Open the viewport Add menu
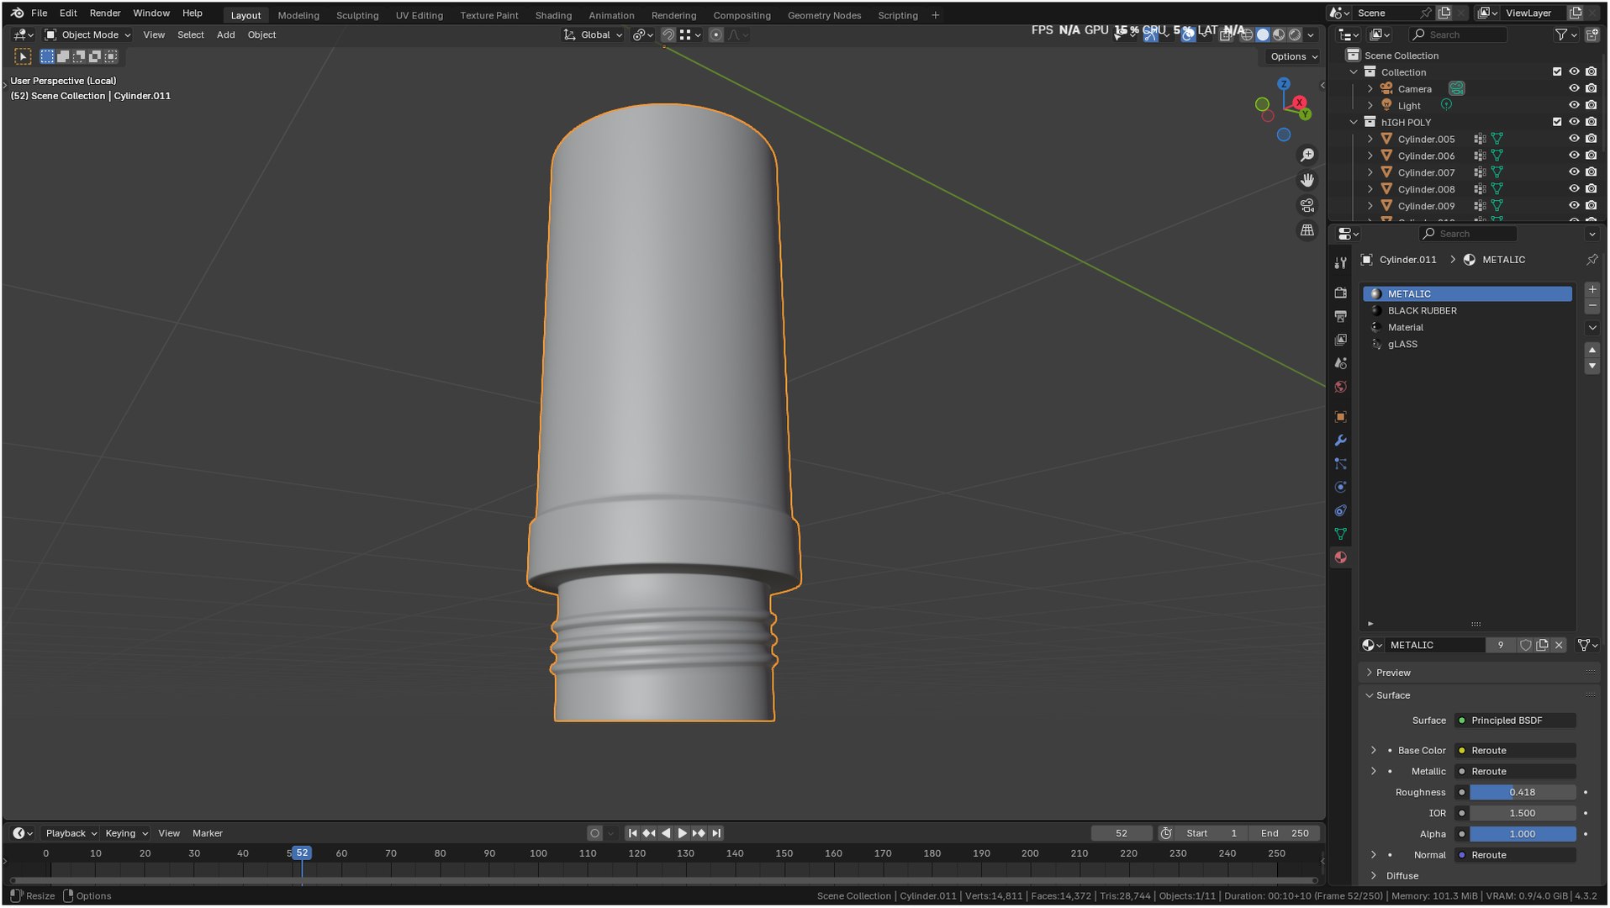The width and height of the screenshot is (1610, 908). [225, 34]
